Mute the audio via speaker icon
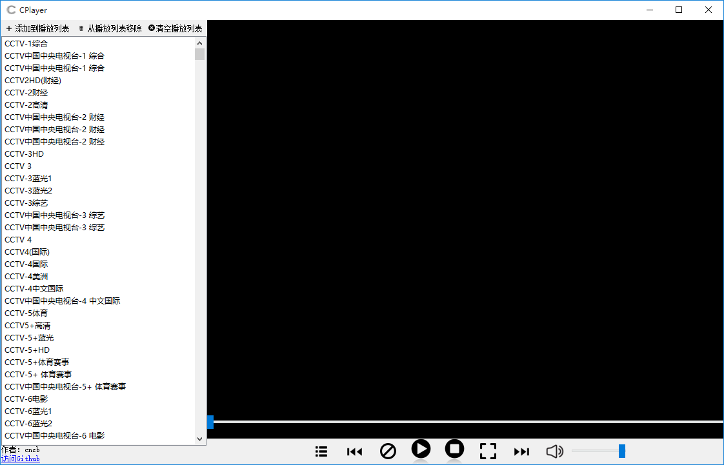This screenshot has width=724, height=465. tap(554, 451)
